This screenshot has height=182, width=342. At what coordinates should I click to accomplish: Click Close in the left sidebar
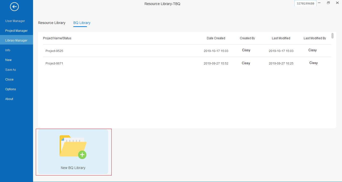[9, 79]
